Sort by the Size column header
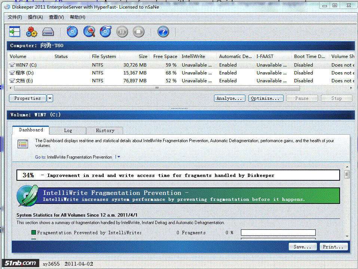358x269 pixels. 134,56
